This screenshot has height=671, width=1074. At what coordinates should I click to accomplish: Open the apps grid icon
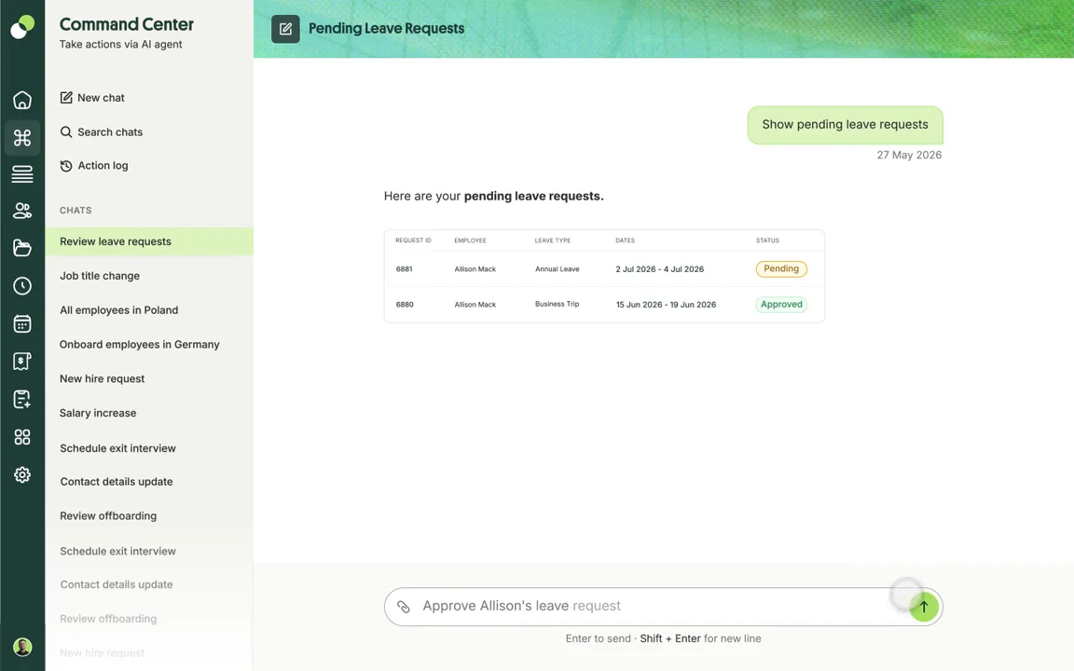(x=22, y=437)
